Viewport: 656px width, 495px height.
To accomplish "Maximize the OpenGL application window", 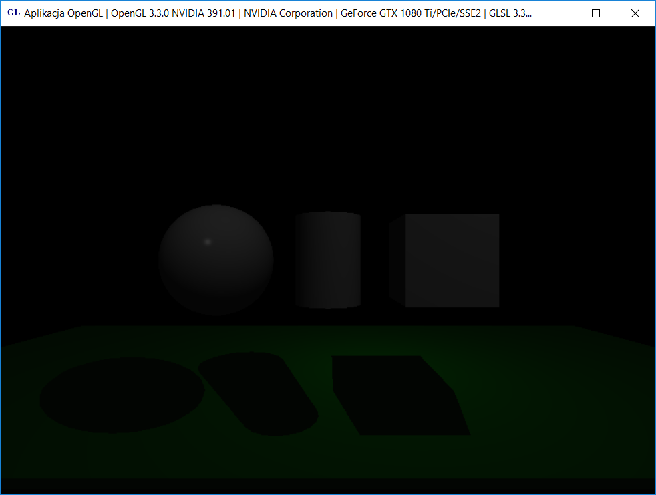I will point(596,13).
